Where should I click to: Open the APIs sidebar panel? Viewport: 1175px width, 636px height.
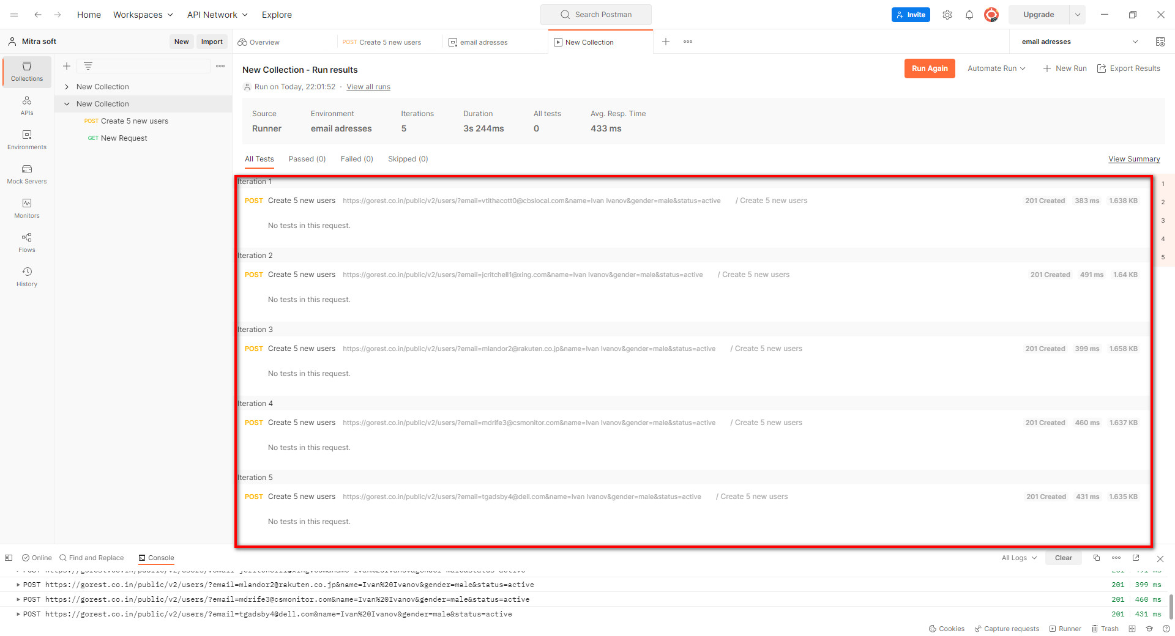[27, 106]
